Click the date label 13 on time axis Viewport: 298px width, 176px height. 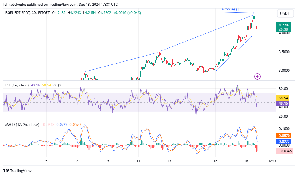point(169,161)
